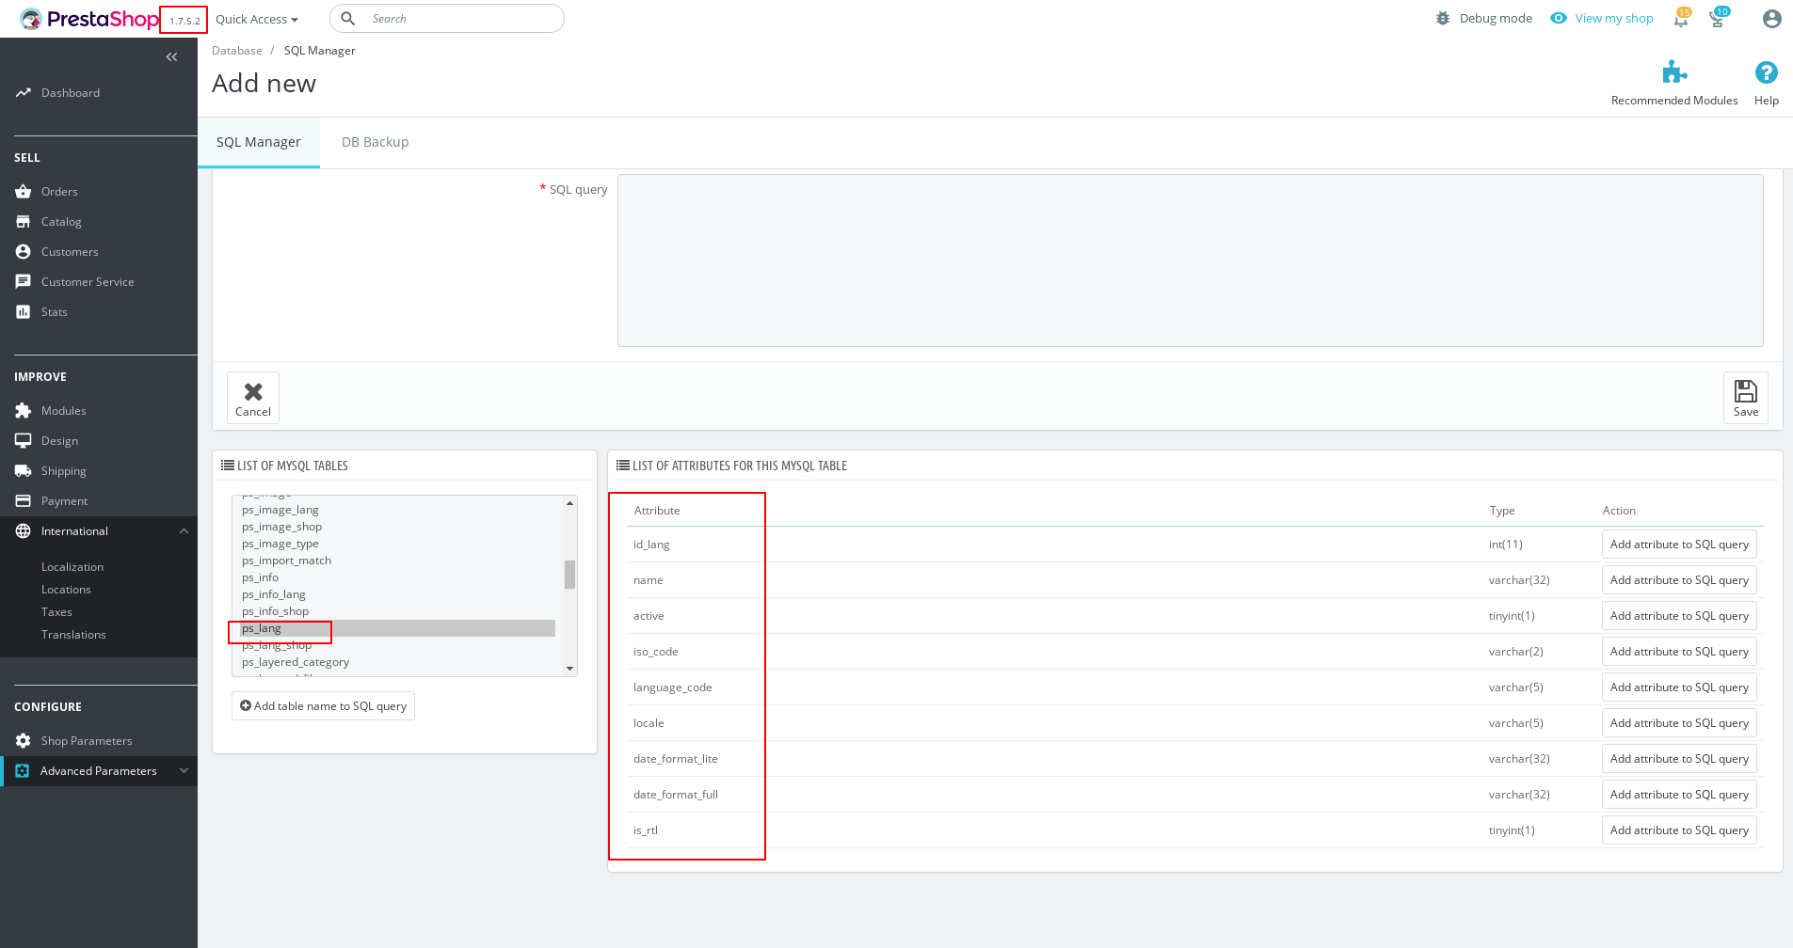
Task: Click the Stats chart icon
Action: [24, 312]
